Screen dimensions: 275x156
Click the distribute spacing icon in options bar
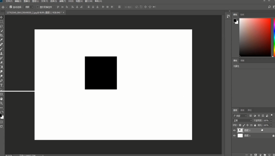(120, 7)
